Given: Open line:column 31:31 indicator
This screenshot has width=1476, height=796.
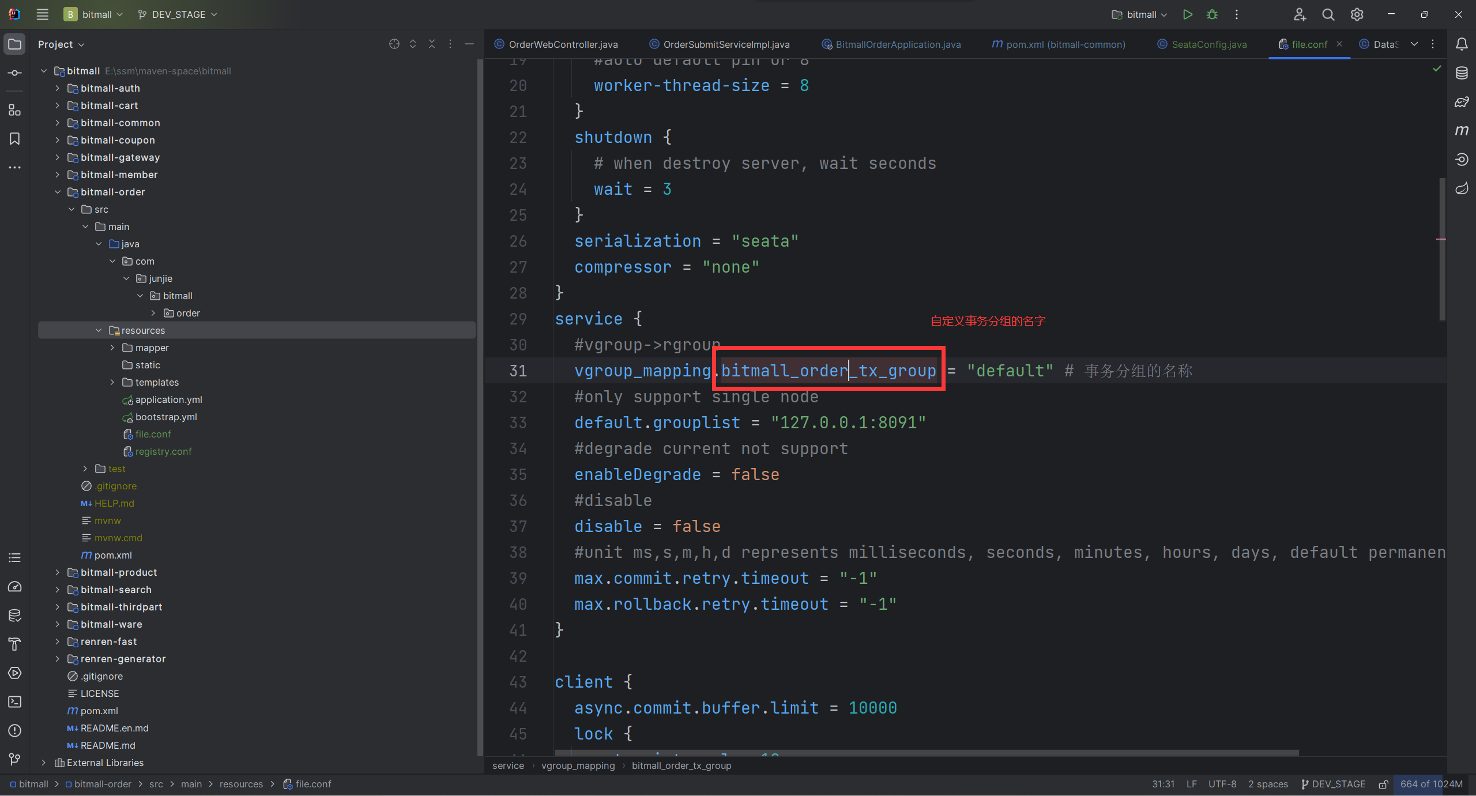Looking at the screenshot, I should [1163, 784].
